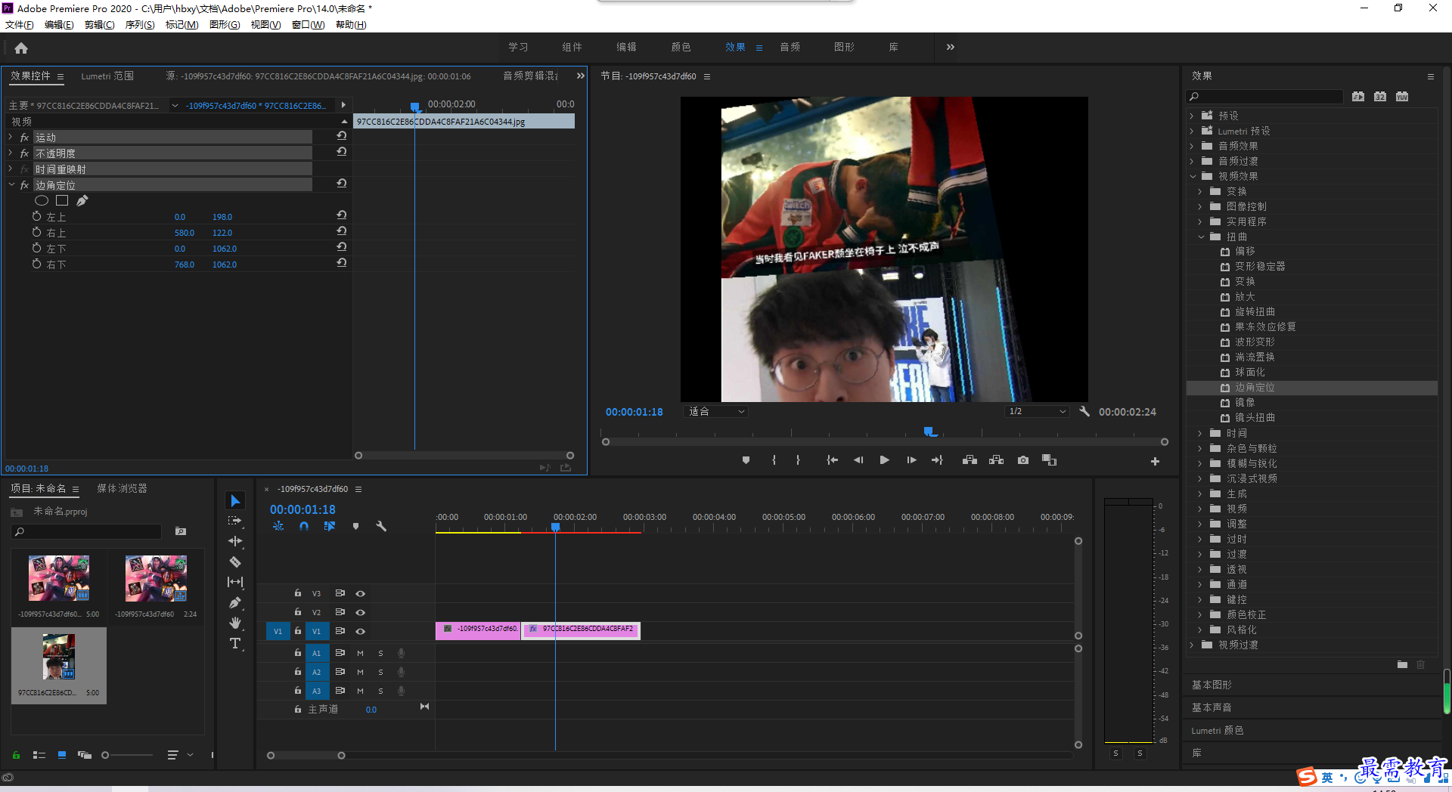
Task: Toggle V1 track output eye
Action: (x=361, y=631)
